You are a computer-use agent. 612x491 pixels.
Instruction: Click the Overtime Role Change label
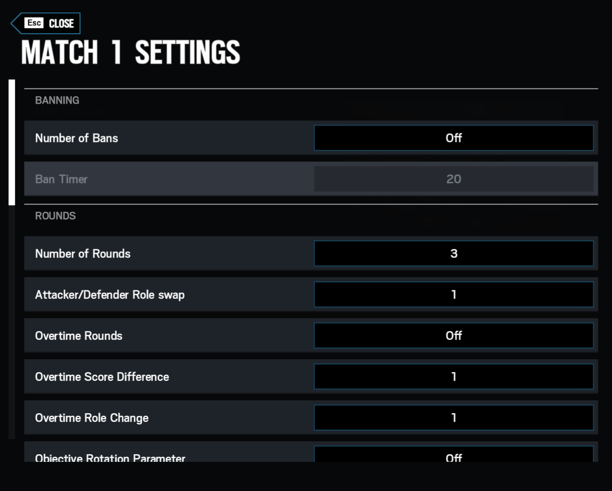coord(92,418)
